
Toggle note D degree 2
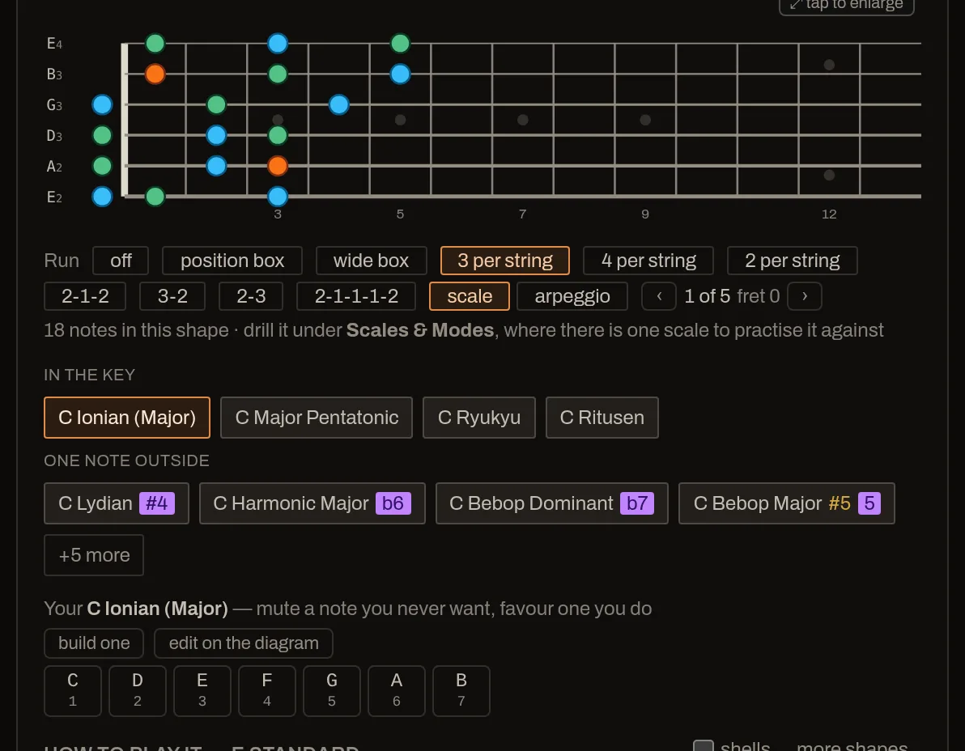coord(138,691)
